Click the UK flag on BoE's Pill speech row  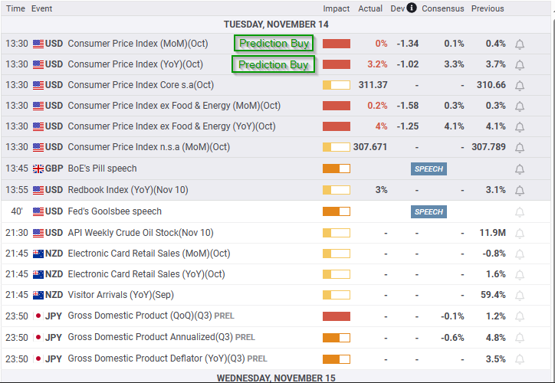(x=38, y=169)
